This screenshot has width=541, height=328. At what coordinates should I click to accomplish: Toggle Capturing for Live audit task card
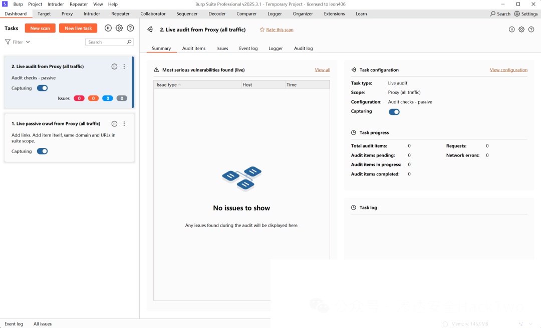(43, 88)
